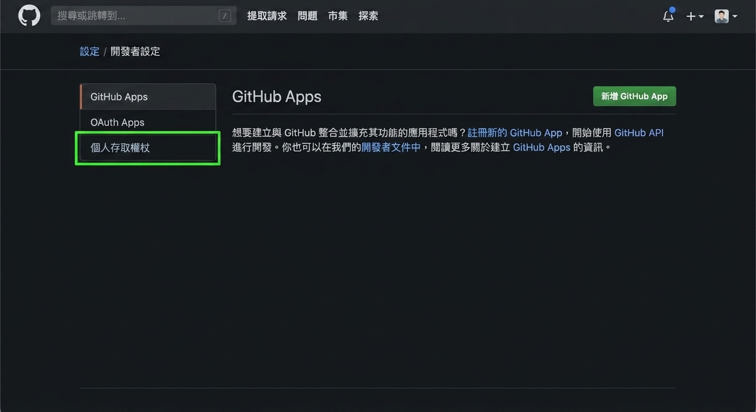Screen dimensions: 756x412
Task: Focus the 搜尋或跳轉到 search field
Action: coord(143,16)
